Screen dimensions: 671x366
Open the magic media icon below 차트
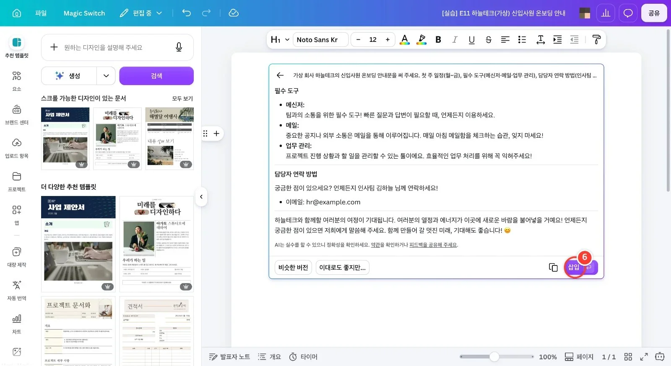[x=17, y=352]
